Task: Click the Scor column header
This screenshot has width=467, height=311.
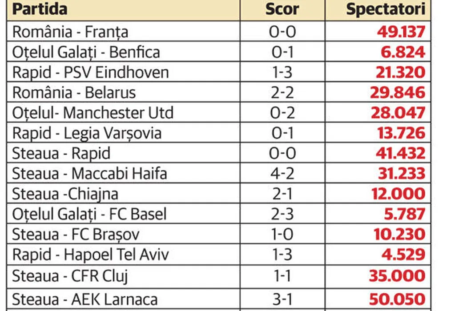Action: 282,9
